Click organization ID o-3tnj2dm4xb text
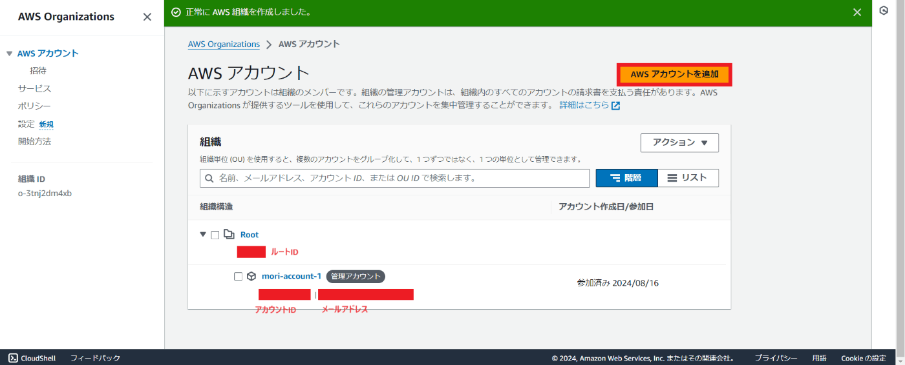905x365 pixels. click(45, 193)
